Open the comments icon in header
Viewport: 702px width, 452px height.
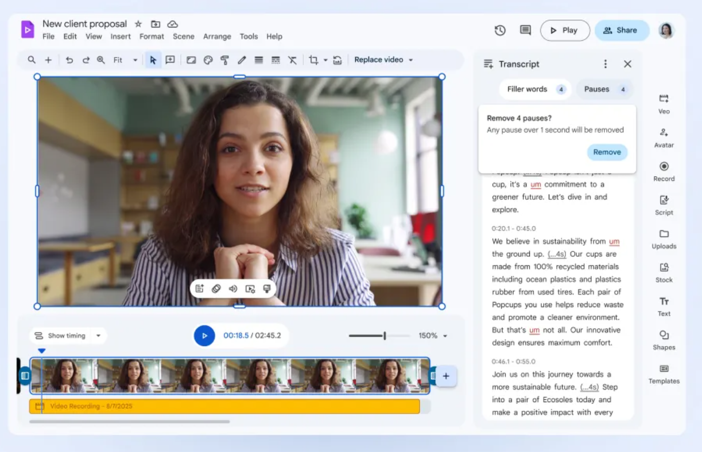pyautogui.click(x=525, y=30)
